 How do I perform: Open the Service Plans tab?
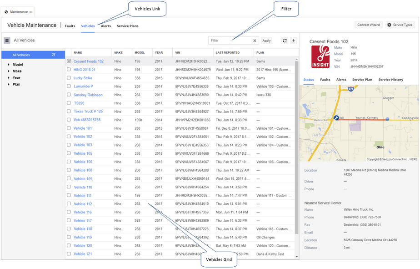point(127,26)
